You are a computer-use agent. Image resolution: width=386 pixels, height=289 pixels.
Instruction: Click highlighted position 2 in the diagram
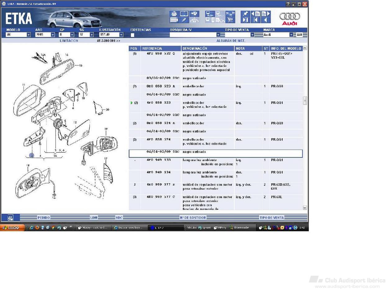pyautogui.click(x=32, y=155)
